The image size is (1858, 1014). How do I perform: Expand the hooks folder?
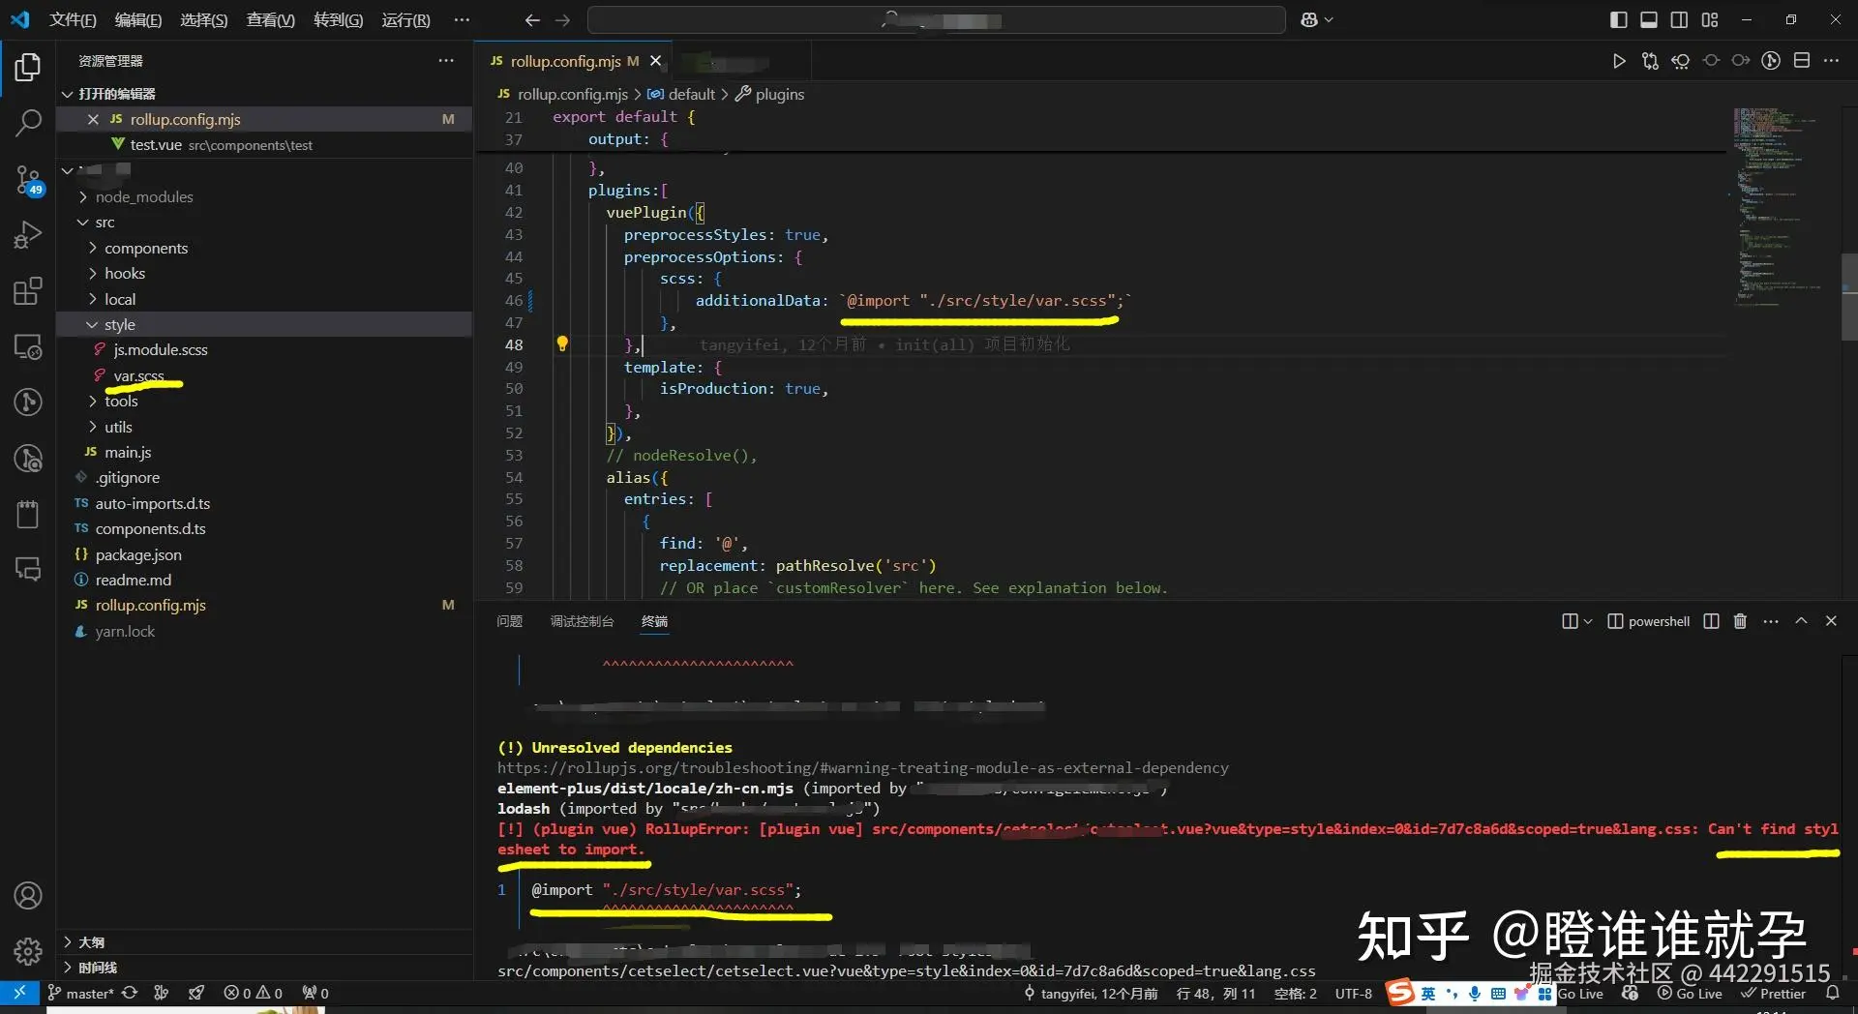[x=125, y=274]
